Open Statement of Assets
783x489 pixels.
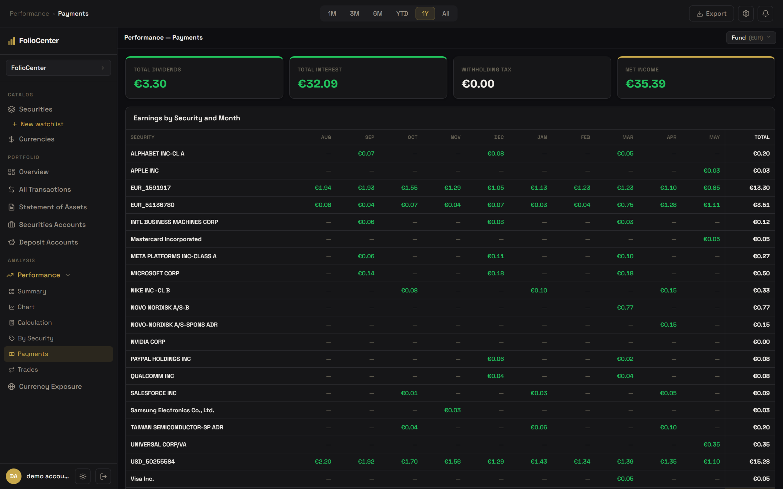point(53,207)
